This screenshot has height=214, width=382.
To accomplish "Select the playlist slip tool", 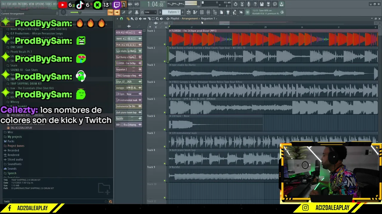I will click(x=145, y=19).
